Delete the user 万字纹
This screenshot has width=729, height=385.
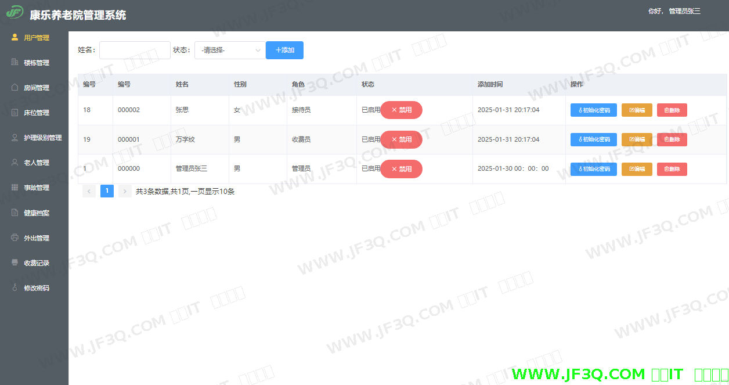pos(672,139)
